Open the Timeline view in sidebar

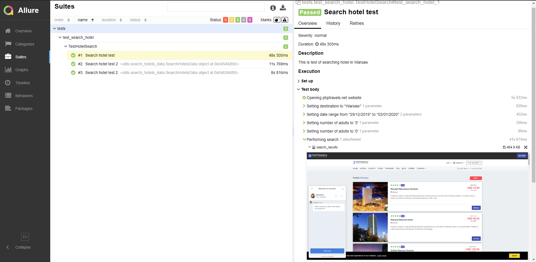pyautogui.click(x=22, y=83)
